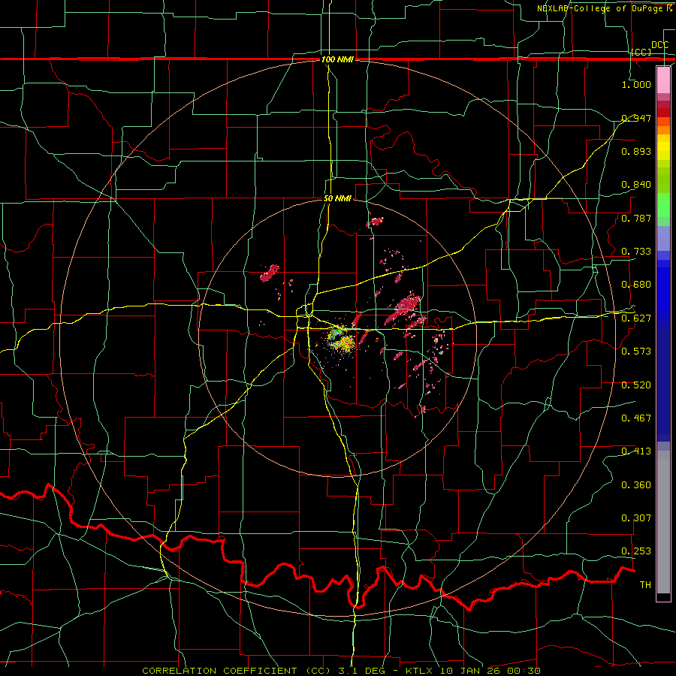Pick the lavender segment of the color scale

pos(663,238)
